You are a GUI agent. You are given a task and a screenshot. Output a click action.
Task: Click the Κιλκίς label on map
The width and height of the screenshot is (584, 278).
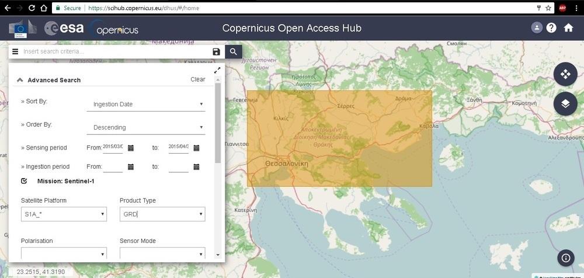(x=281, y=119)
